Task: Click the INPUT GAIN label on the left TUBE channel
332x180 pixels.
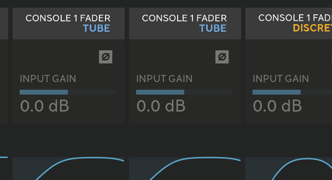Action: [48, 79]
